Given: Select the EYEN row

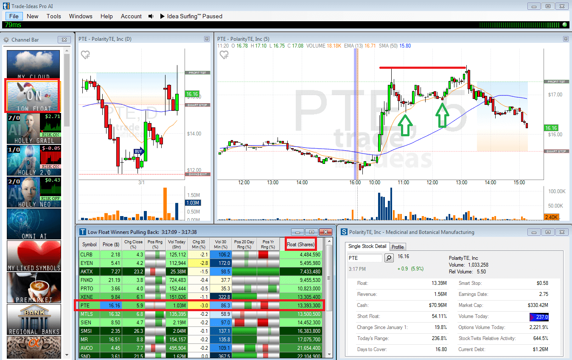Looking at the screenshot, I should pyautogui.click(x=200, y=263).
